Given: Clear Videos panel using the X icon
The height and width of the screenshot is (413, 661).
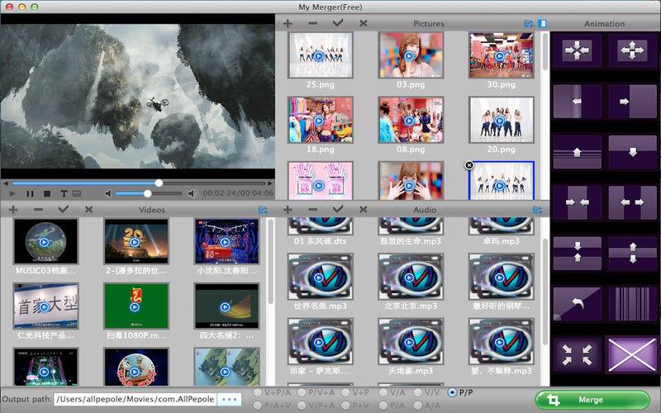Looking at the screenshot, I should point(88,210).
